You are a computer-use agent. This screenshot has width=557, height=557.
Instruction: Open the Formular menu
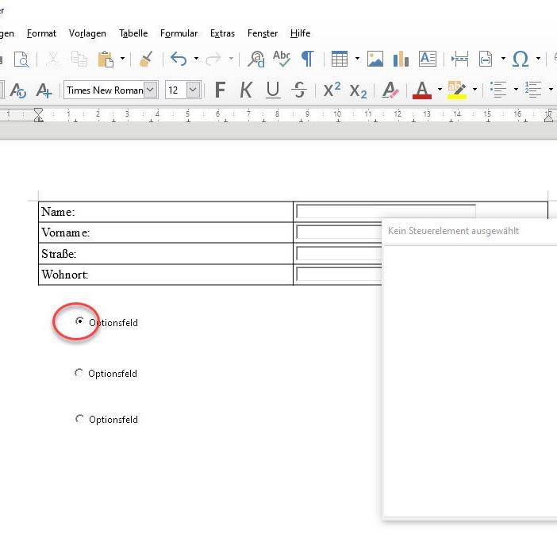pyautogui.click(x=179, y=33)
